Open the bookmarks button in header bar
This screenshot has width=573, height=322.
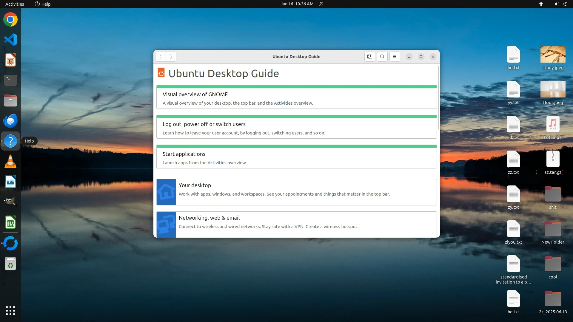pos(369,57)
